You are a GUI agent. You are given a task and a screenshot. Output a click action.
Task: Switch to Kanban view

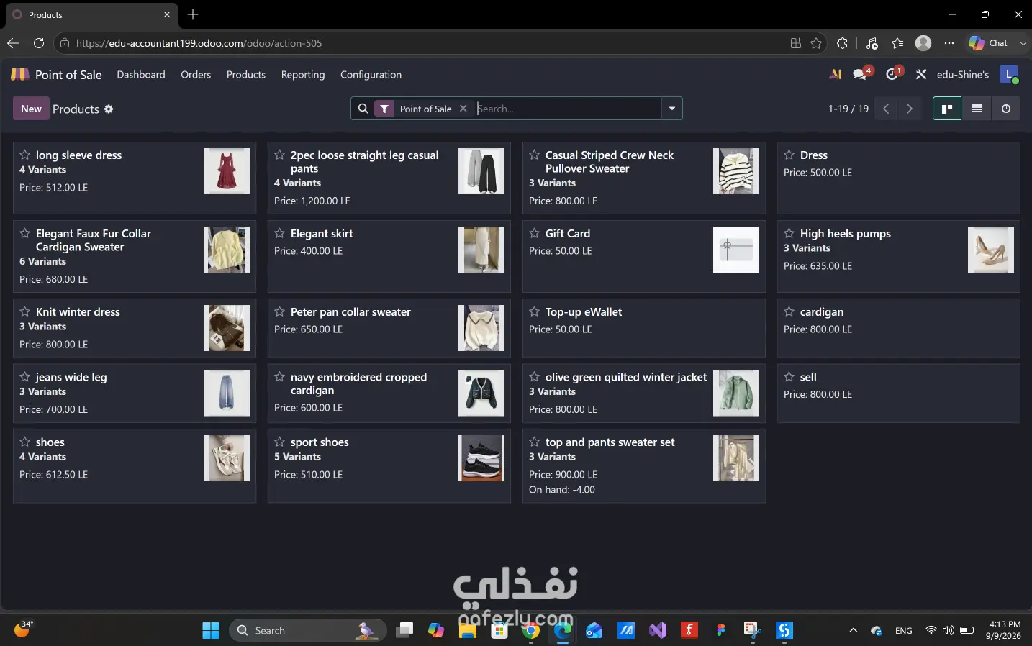pyautogui.click(x=947, y=109)
